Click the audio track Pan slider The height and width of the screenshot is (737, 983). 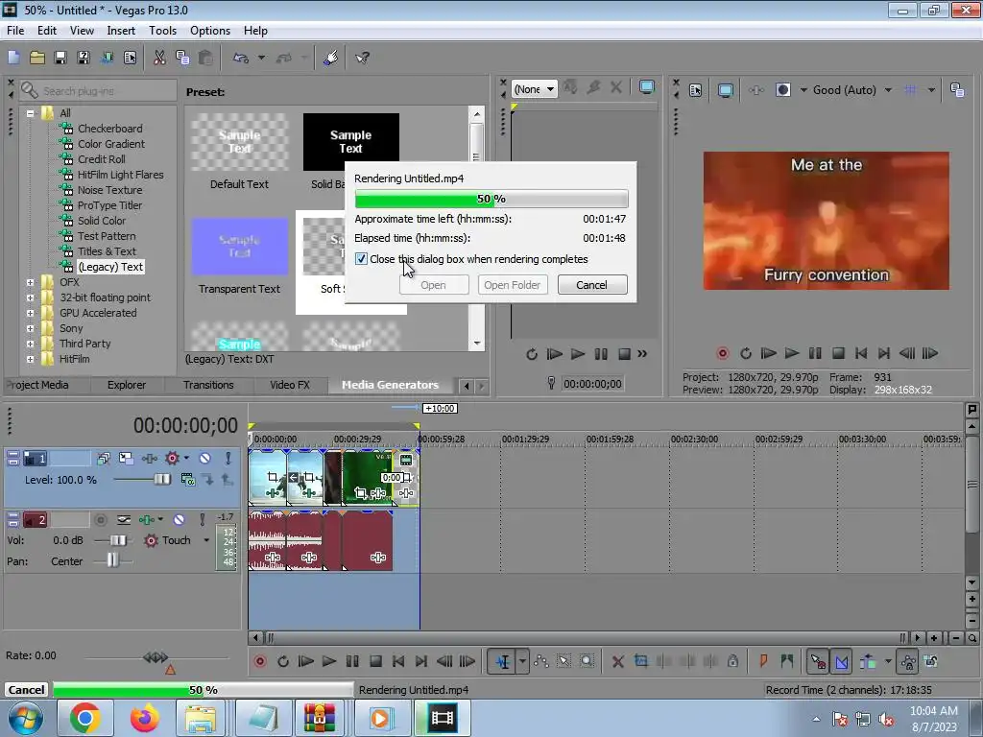click(113, 560)
